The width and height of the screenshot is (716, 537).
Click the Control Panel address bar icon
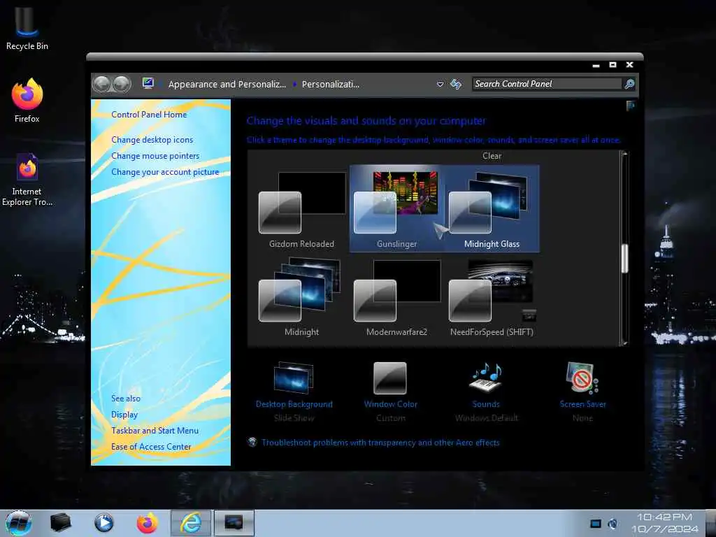[148, 83]
